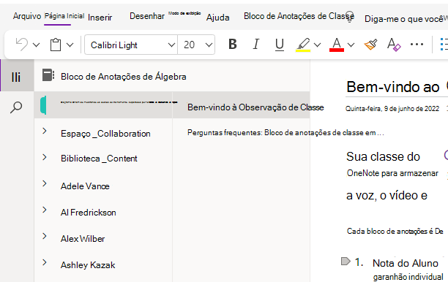The height and width of the screenshot is (282, 448).
Task: Open the Paste options dropdown arrow
Action: [70, 45]
